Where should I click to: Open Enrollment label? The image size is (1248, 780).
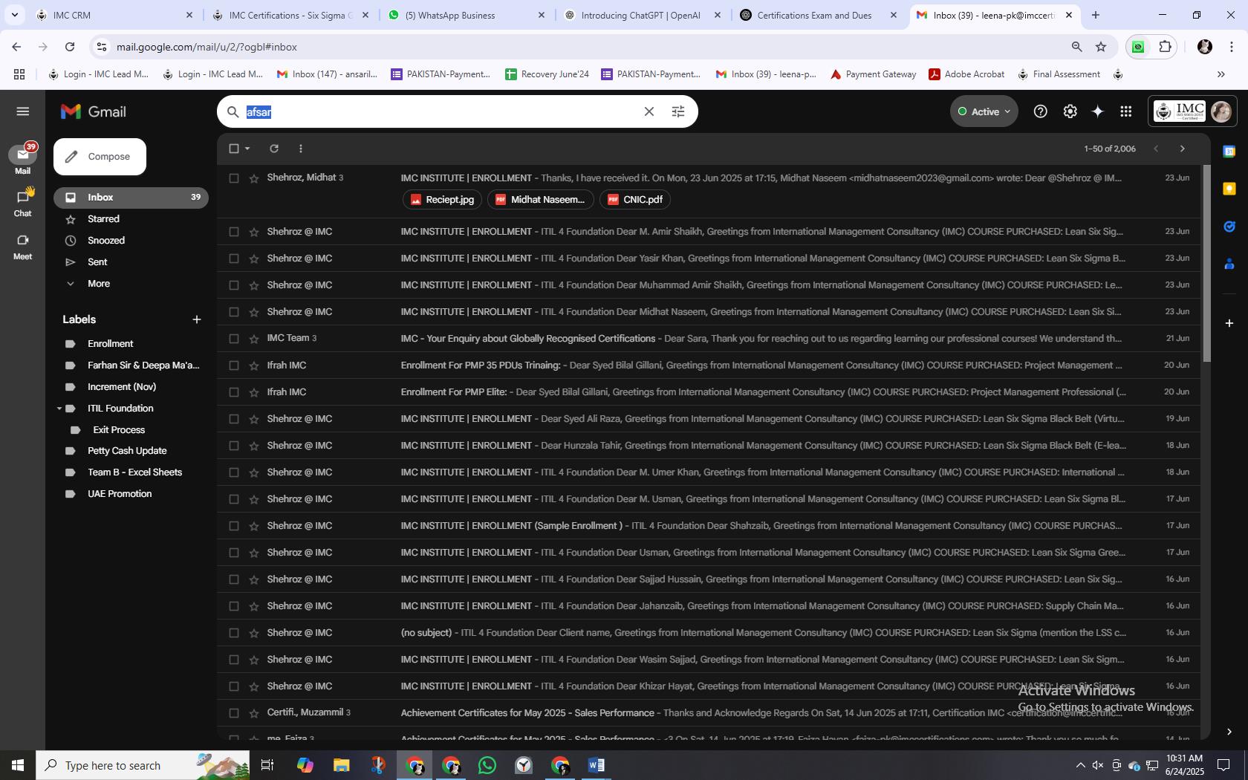[x=110, y=344]
